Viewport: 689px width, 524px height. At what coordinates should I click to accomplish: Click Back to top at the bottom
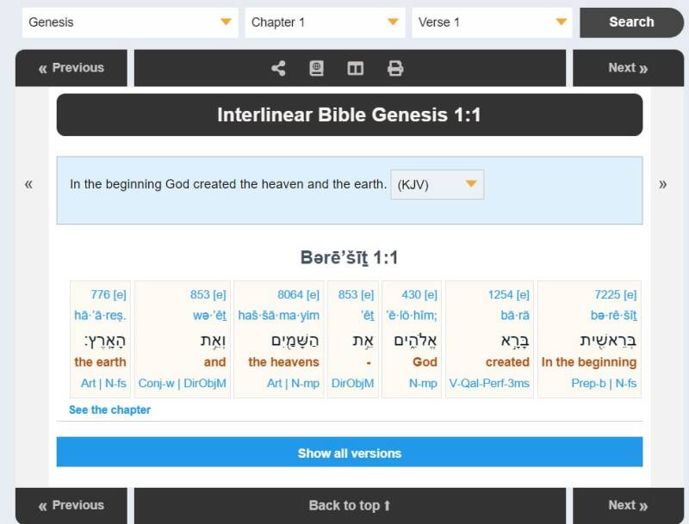(x=350, y=505)
